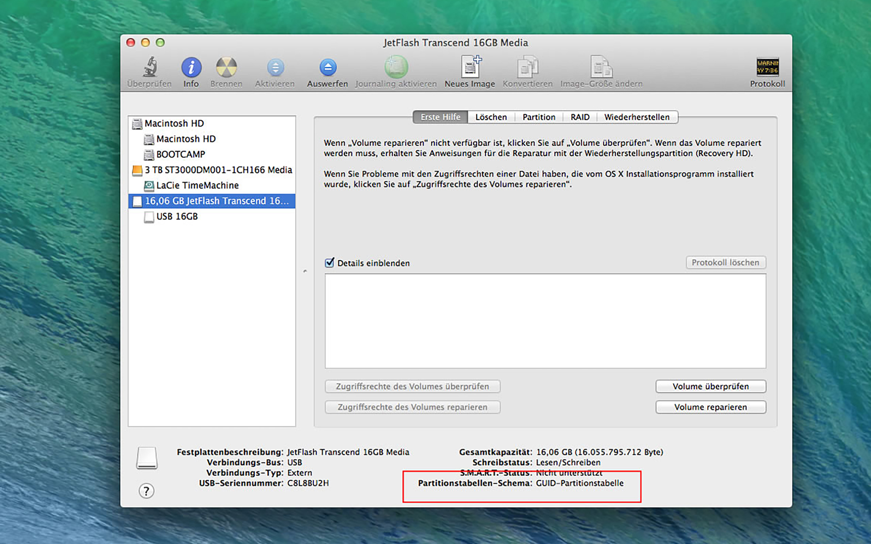Select BOOTCAMP volume in sidebar

[180, 154]
